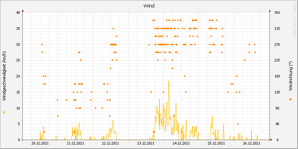Click left axis value 15
Screen dimensions: 298x149
[18, 92]
